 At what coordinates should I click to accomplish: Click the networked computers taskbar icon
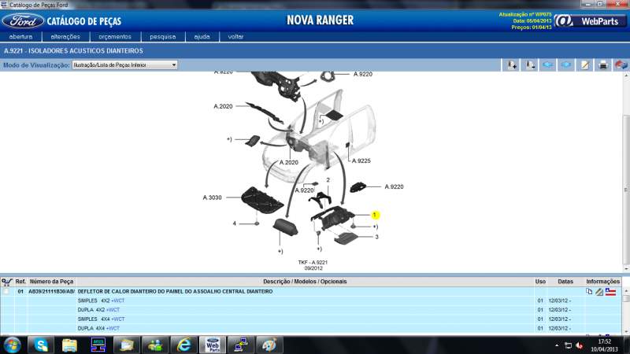coord(241,345)
